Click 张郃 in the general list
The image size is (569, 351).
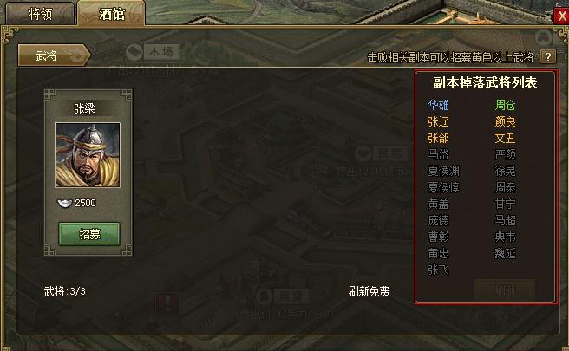click(x=438, y=138)
